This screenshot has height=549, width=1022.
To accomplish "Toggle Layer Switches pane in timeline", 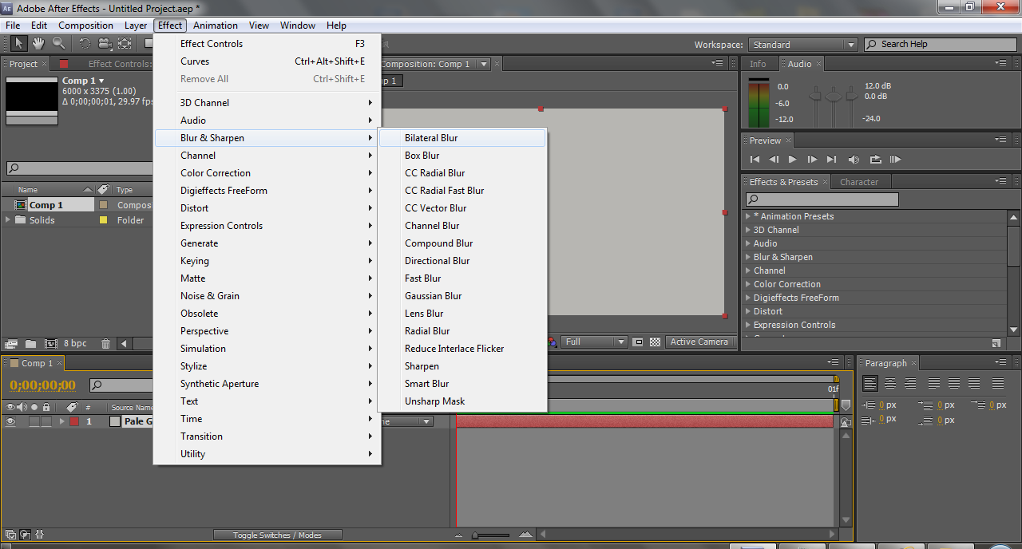I will [x=9, y=535].
